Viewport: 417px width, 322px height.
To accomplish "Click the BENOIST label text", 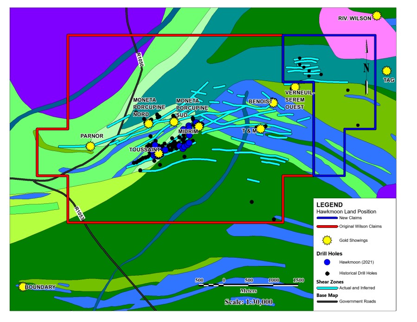I will [260, 101].
